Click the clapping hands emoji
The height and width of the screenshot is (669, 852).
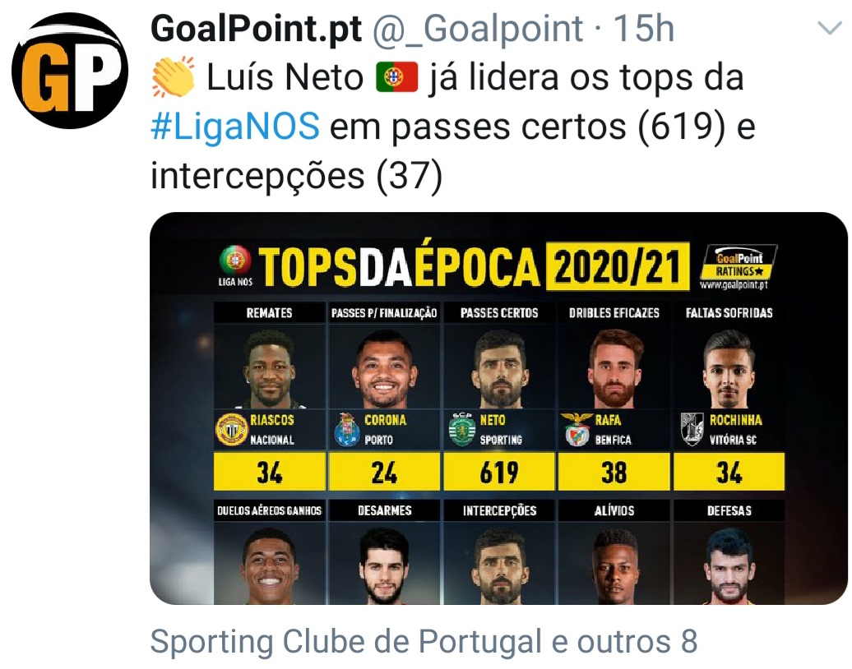coord(174,76)
